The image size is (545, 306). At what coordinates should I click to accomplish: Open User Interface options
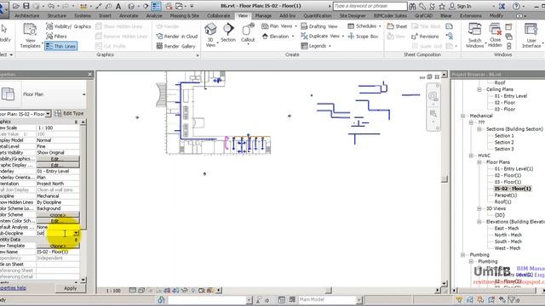click(x=531, y=35)
